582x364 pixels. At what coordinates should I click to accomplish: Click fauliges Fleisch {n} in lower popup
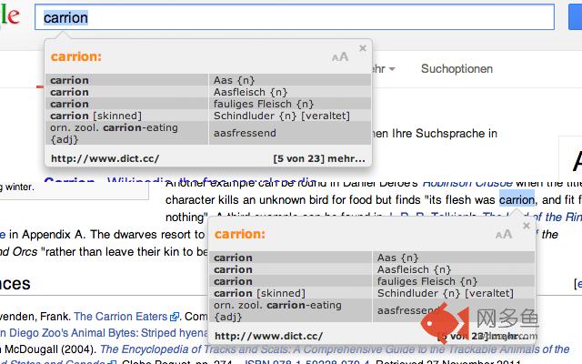point(427,281)
